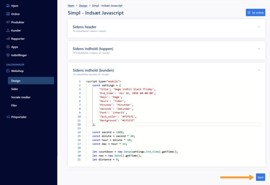270x185 pixels.
Task: Click the 'const day = hour * 24;' line
Action: [109, 144]
